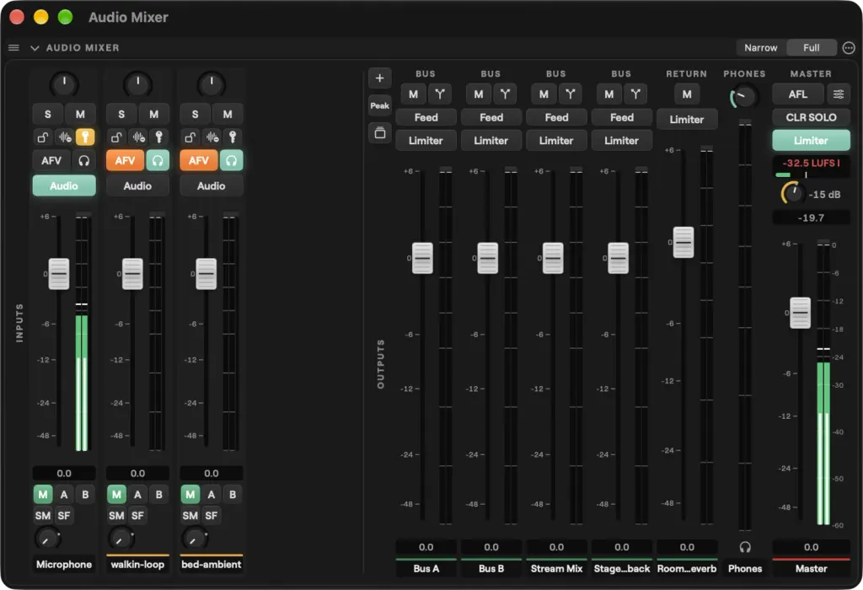This screenshot has width=863, height=590.
Task: Switch to Full view
Action: [x=812, y=48]
